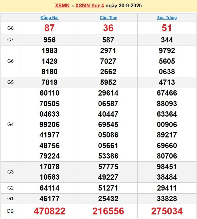Select G1 number 33828
197x219 pixels.
click(167, 199)
